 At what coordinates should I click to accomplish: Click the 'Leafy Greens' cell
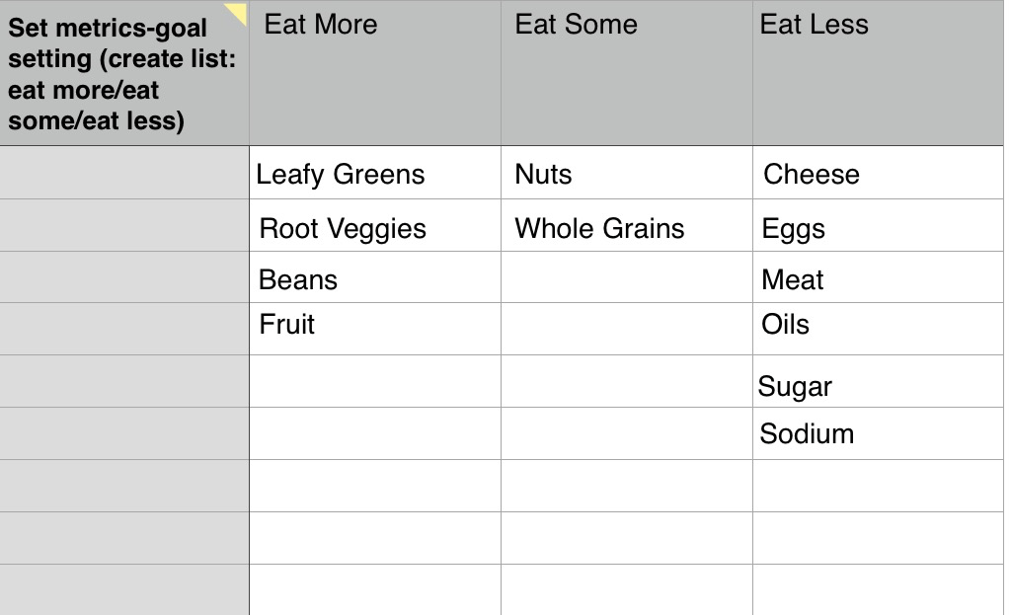click(374, 174)
